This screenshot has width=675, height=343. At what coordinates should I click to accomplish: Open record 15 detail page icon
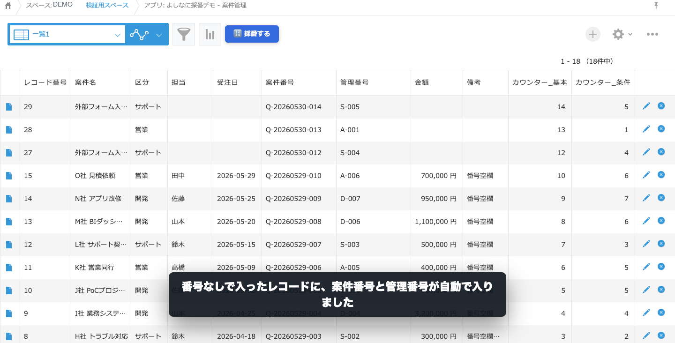coord(9,176)
